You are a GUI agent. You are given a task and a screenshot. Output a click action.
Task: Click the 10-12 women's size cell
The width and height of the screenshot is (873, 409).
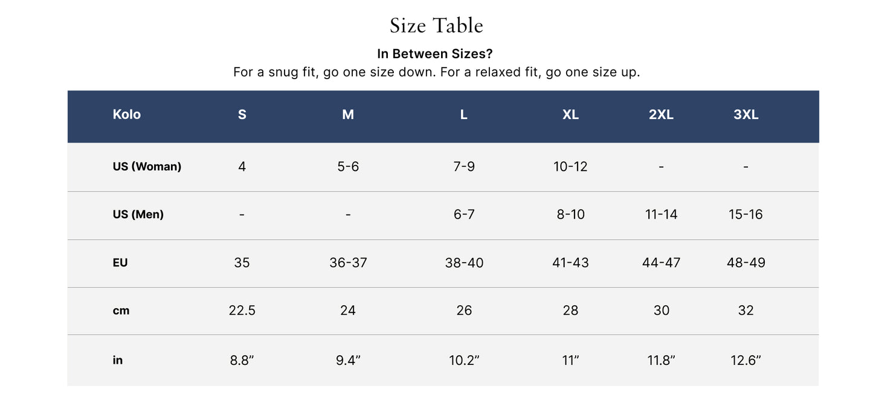click(x=570, y=166)
